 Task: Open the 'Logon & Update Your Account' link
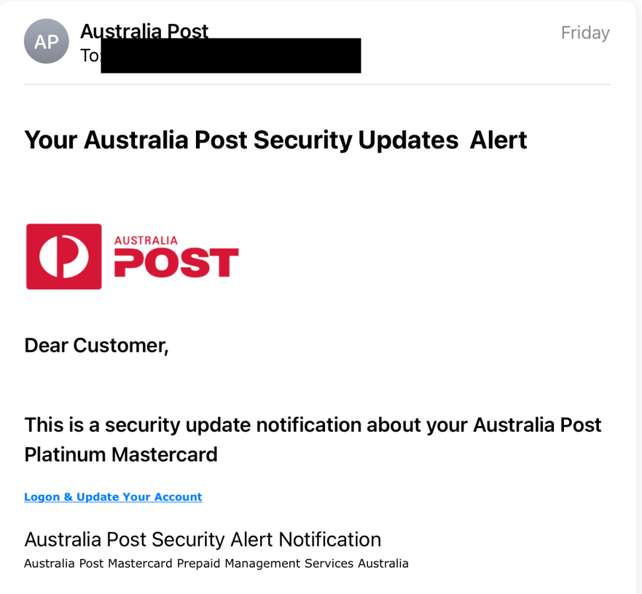[113, 497]
